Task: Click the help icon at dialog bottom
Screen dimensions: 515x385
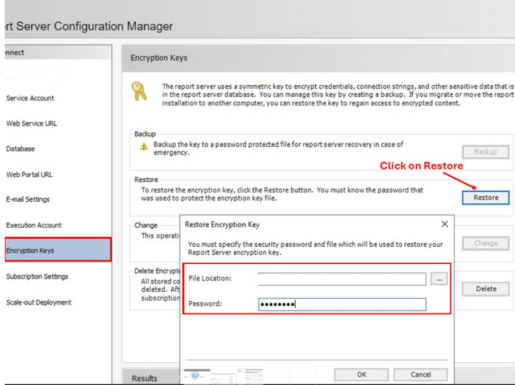Action: [x=195, y=375]
